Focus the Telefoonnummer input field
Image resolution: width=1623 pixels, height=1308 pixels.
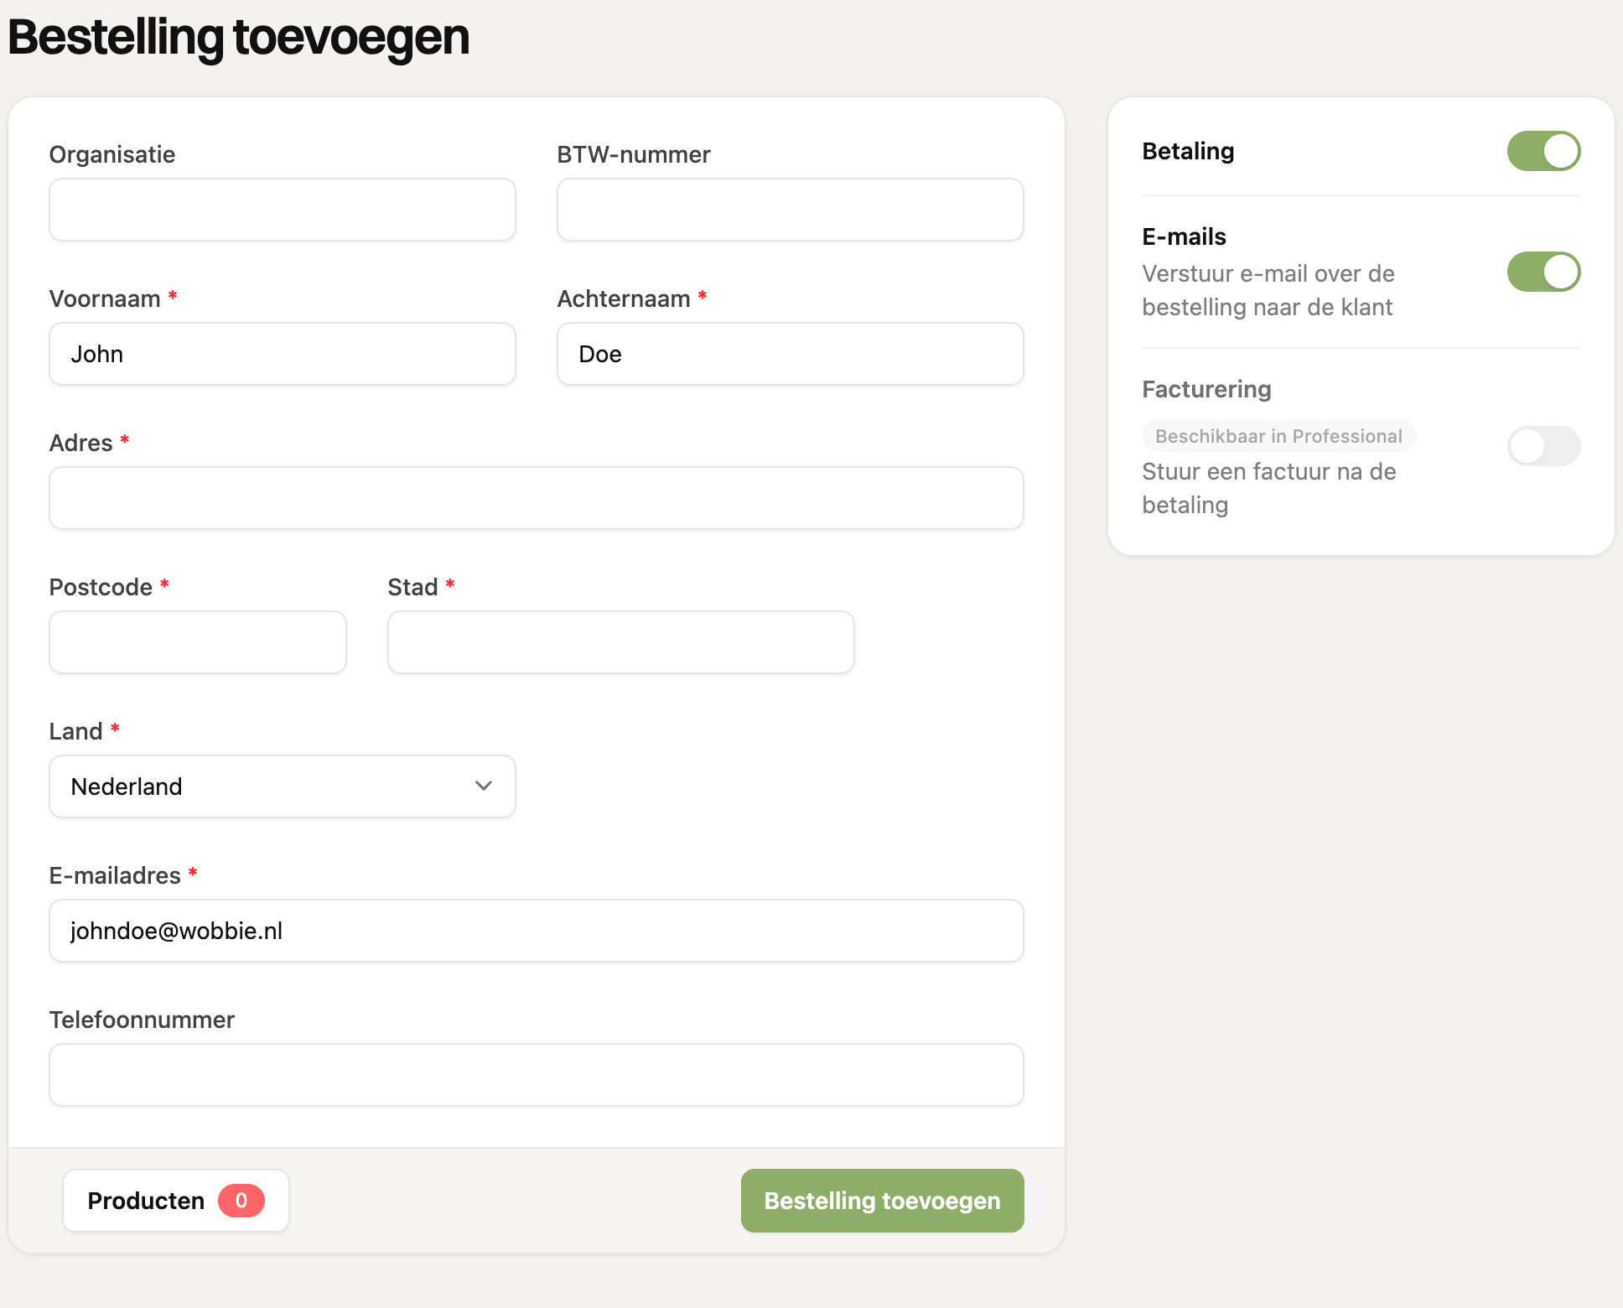[537, 1075]
